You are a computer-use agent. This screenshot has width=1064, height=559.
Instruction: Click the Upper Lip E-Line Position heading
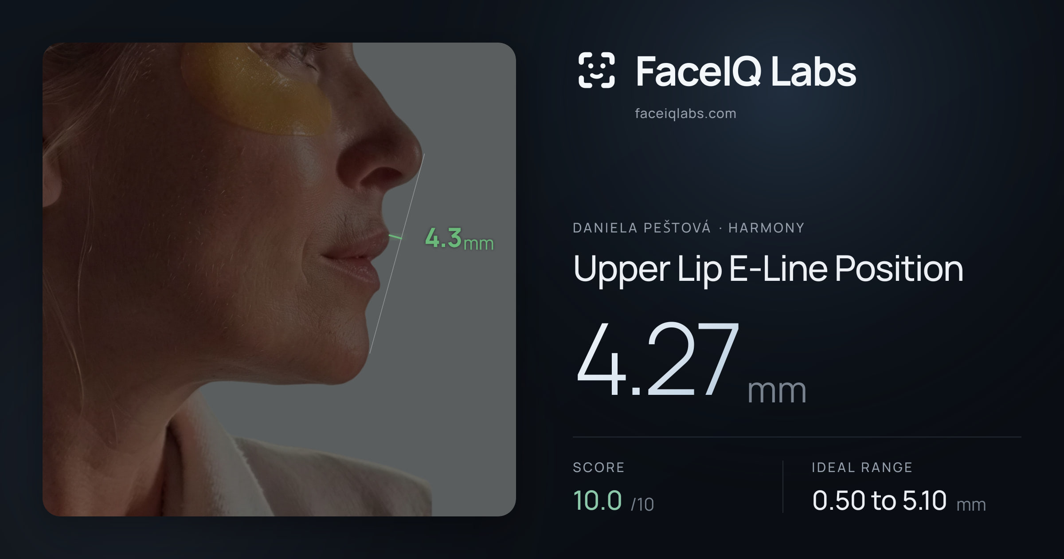[768, 269]
